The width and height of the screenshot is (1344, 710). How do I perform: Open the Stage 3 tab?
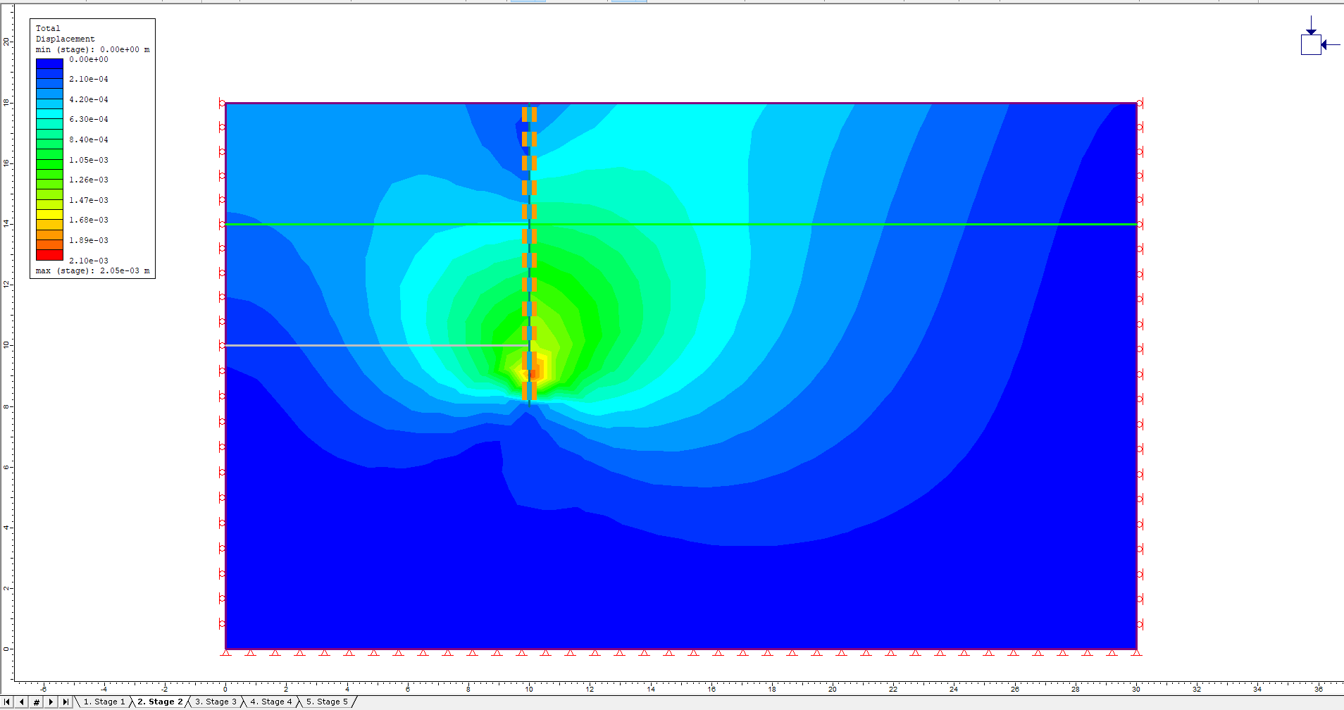pos(216,702)
